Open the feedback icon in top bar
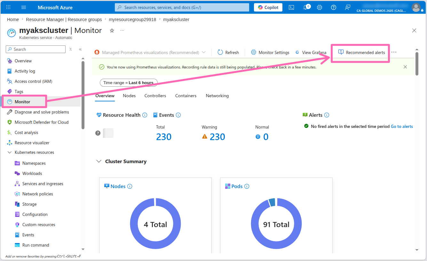Viewport: 427px width, 261px height. click(348, 7)
